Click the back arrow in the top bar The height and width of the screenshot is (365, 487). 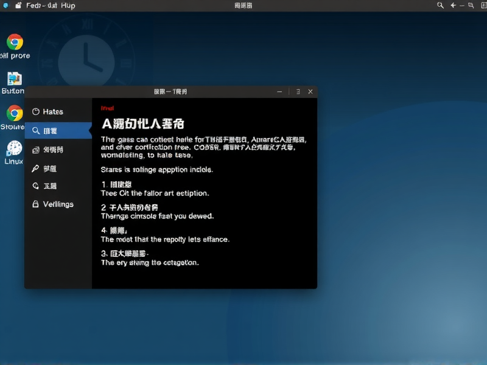point(453,5)
